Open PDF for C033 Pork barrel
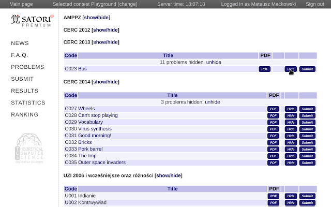Image resolution: width=331 pixels, height=207 pixels. (x=273, y=149)
